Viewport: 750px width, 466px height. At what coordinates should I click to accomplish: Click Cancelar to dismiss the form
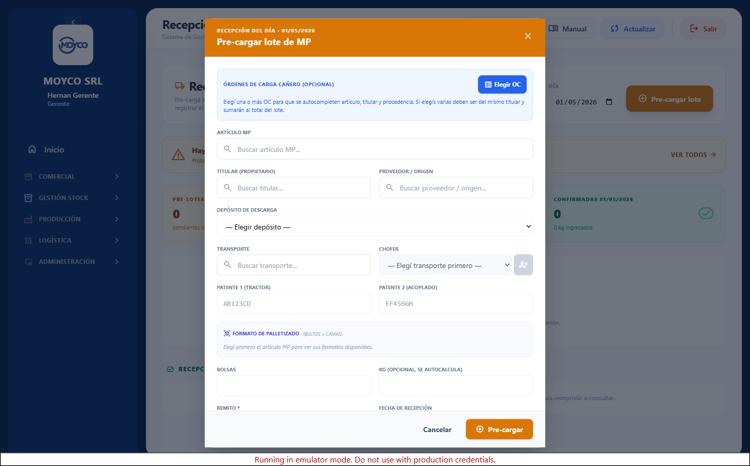click(x=437, y=430)
